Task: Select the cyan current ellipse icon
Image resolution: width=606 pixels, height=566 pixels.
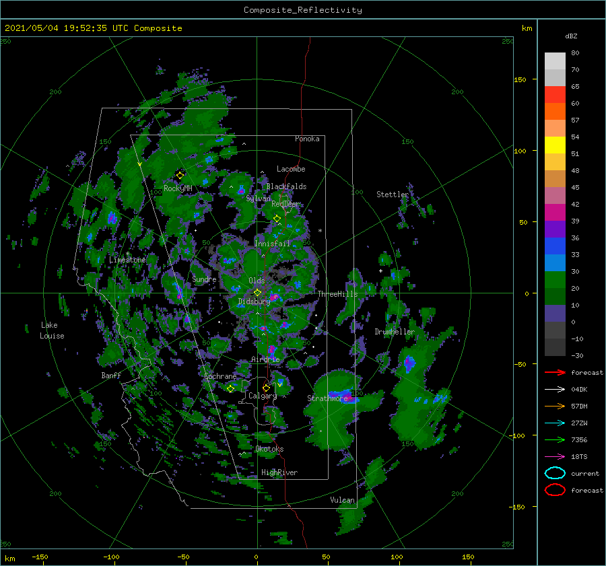Action: 555,473
